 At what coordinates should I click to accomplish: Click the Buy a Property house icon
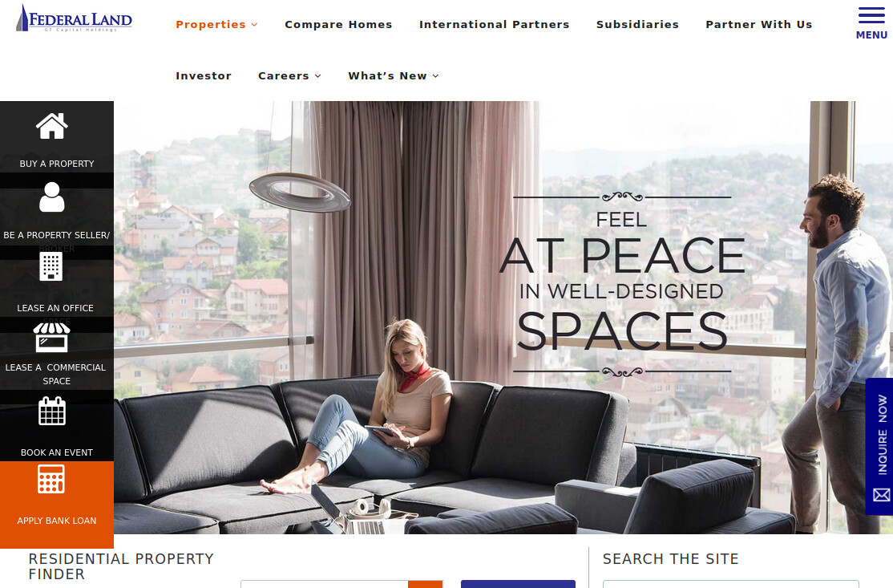(x=52, y=126)
